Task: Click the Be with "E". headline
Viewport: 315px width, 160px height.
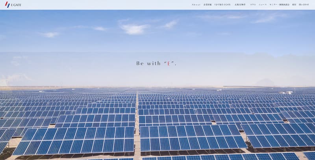Action: pos(156,64)
